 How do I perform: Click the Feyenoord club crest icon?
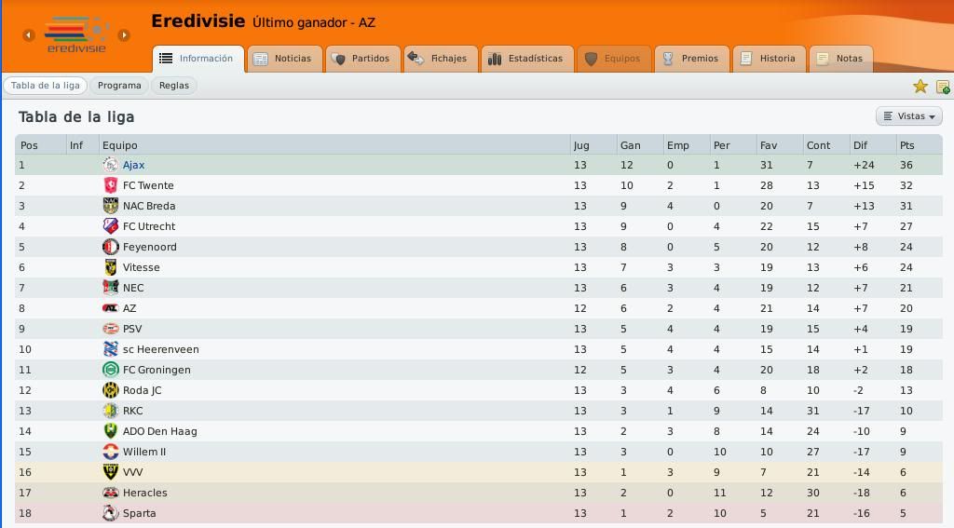point(110,247)
